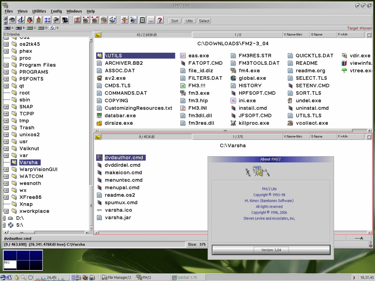Click the Sort button
The height and width of the screenshot is (281, 375).
175,21
